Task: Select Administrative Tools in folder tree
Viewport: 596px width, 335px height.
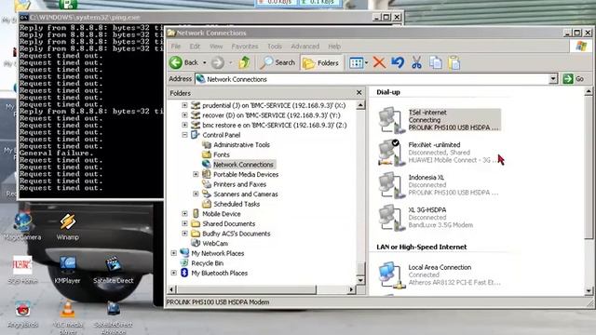Action: [x=241, y=145]
